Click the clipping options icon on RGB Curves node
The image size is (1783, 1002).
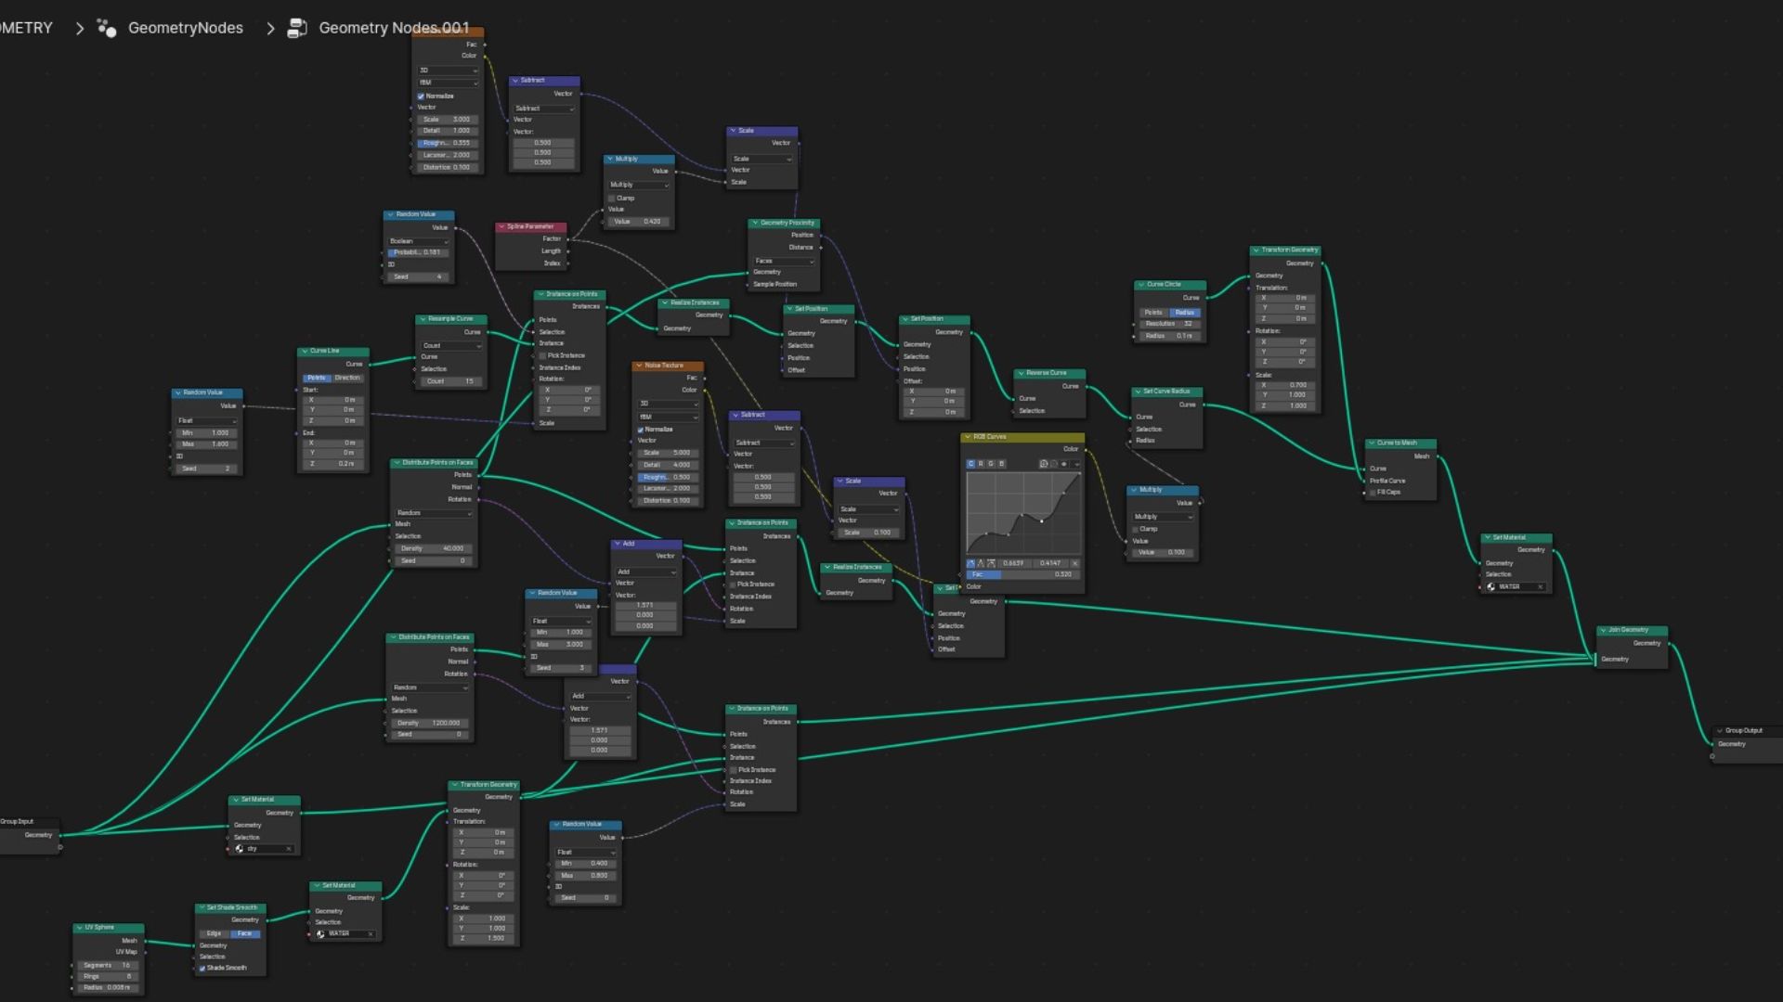1065,464
